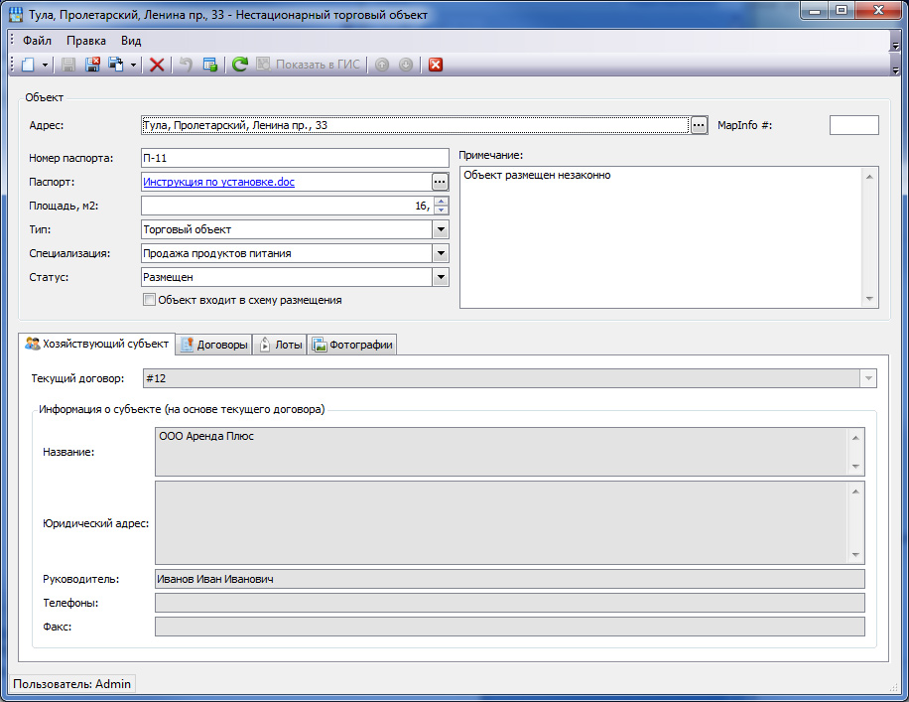Click the new document icon in toolbar
Viewport: 909px width, 702px height.
(x=28, y=65)
